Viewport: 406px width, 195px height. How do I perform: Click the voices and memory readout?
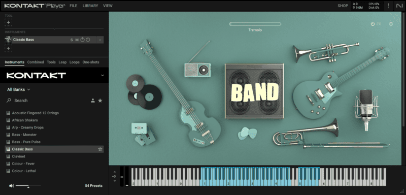358,6
